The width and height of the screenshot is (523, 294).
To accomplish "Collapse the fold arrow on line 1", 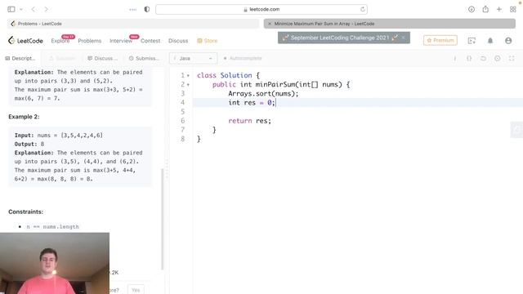I will pos(188,76).
